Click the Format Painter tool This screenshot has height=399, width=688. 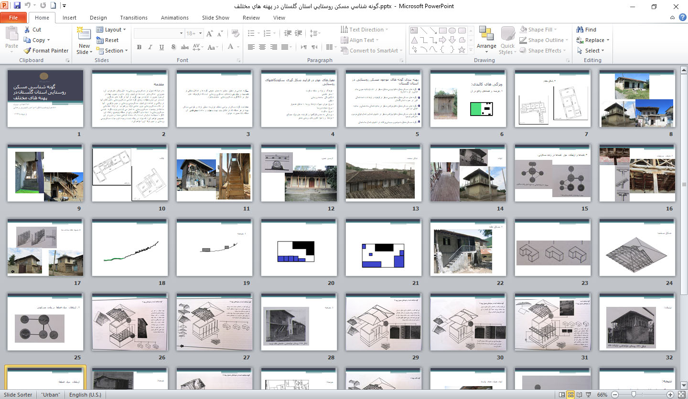46,51
